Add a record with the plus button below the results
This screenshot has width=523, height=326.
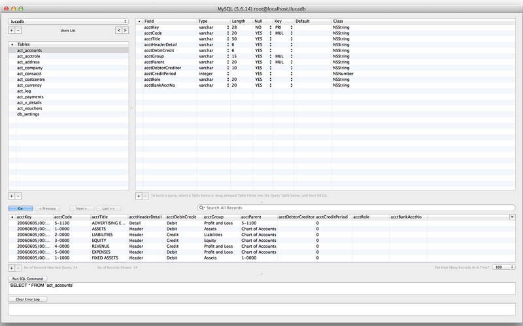tap(11, 267)
